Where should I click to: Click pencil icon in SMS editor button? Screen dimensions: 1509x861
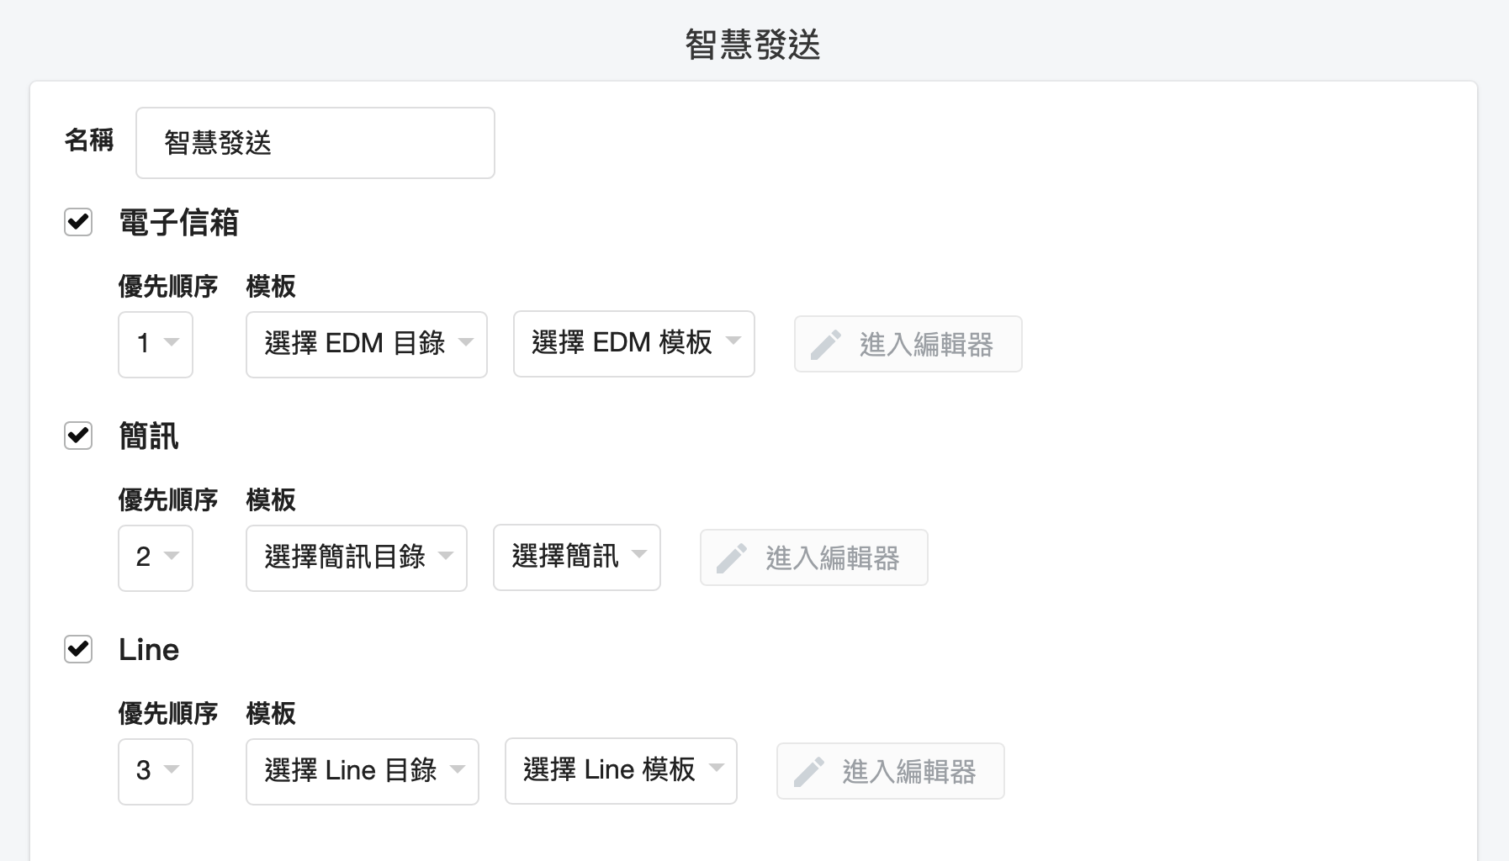[732, 558]
